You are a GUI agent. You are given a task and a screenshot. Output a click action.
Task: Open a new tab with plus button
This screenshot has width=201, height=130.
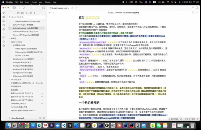[x=77, y=8]
